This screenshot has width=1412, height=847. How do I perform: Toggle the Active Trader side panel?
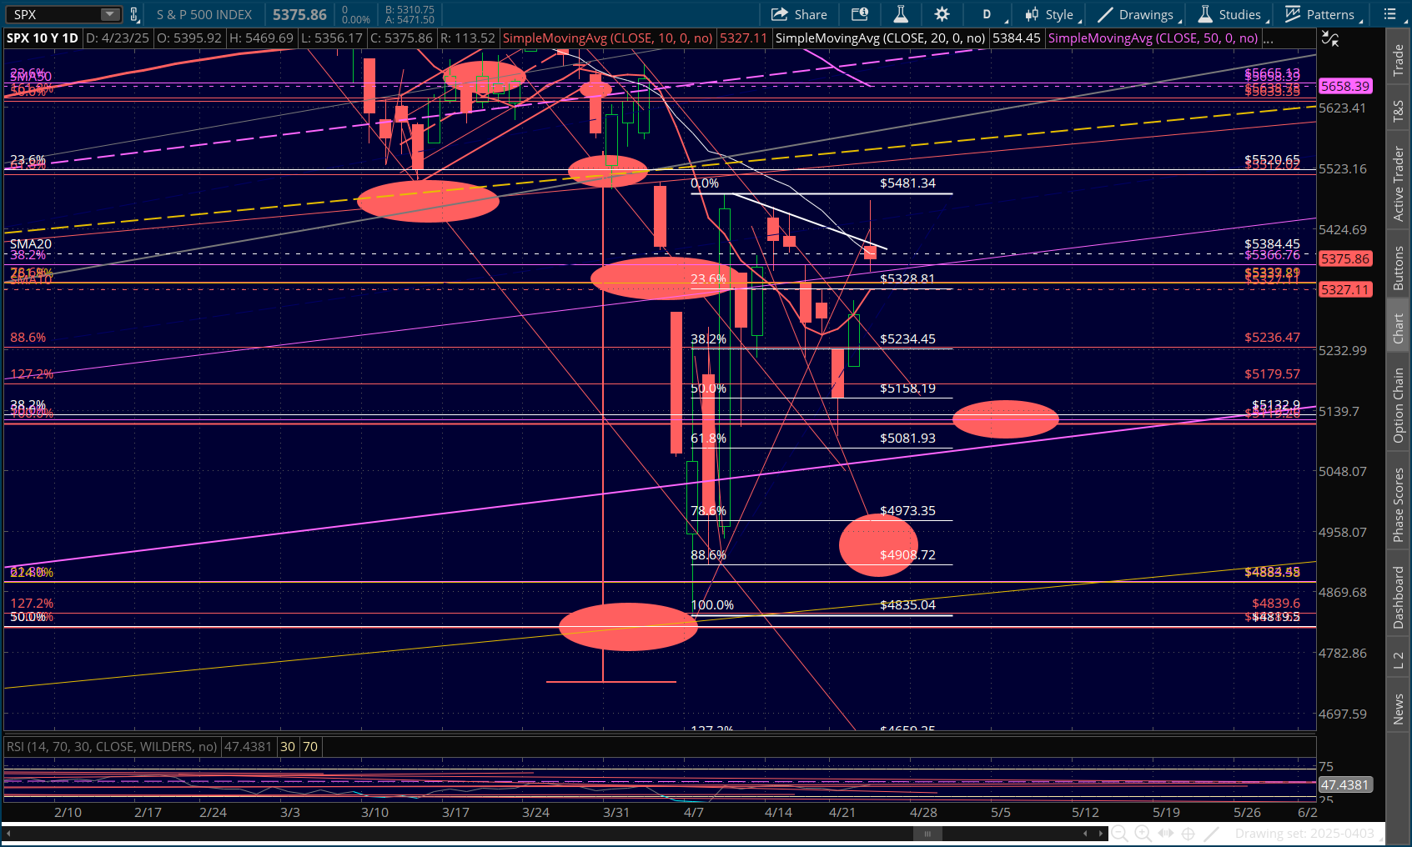coord(1399,183)
